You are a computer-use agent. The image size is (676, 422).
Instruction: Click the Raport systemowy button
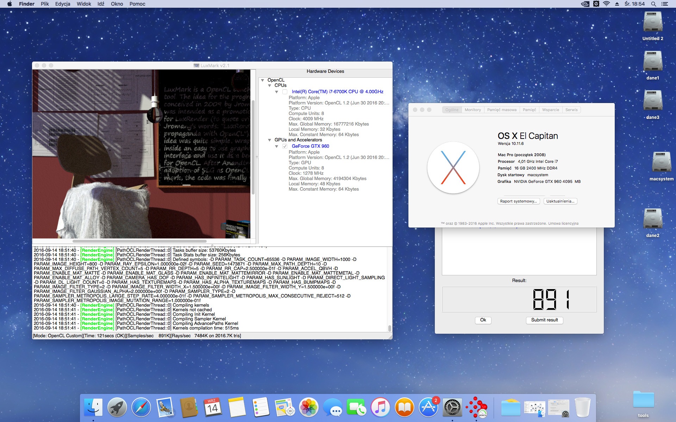(518, 201)
